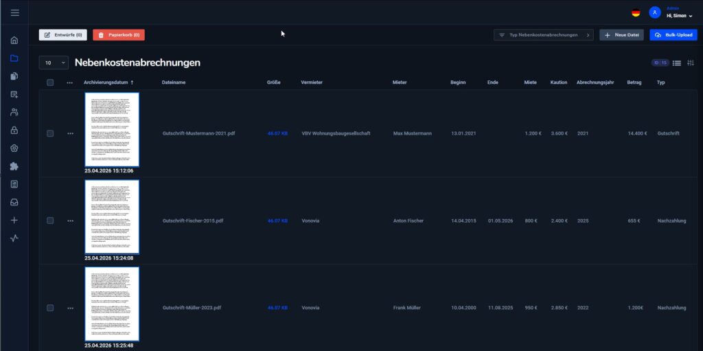Click start date 10.04.2000
Screen dimensions: 703x351
click(x=463, y=308)
